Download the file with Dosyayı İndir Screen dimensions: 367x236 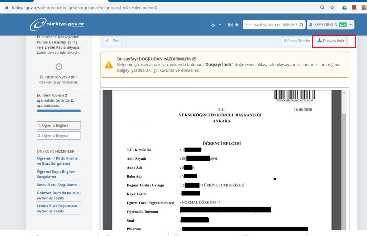coord(330,41)
